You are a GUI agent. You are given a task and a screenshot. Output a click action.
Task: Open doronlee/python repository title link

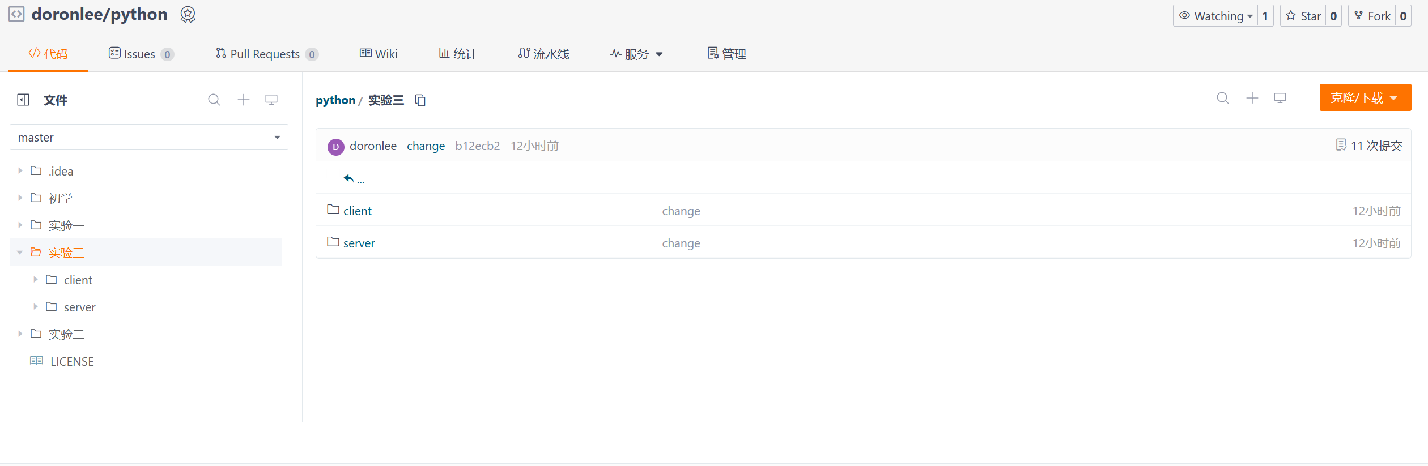point(100,14)
